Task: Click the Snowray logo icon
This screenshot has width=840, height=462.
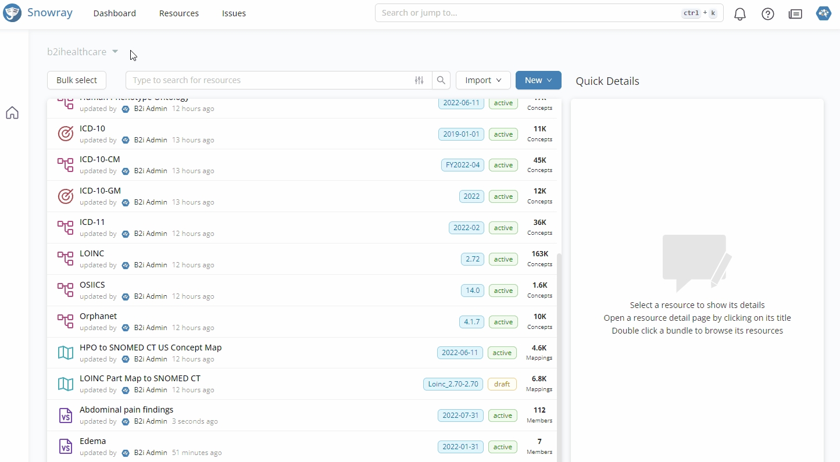Action: 12,13
